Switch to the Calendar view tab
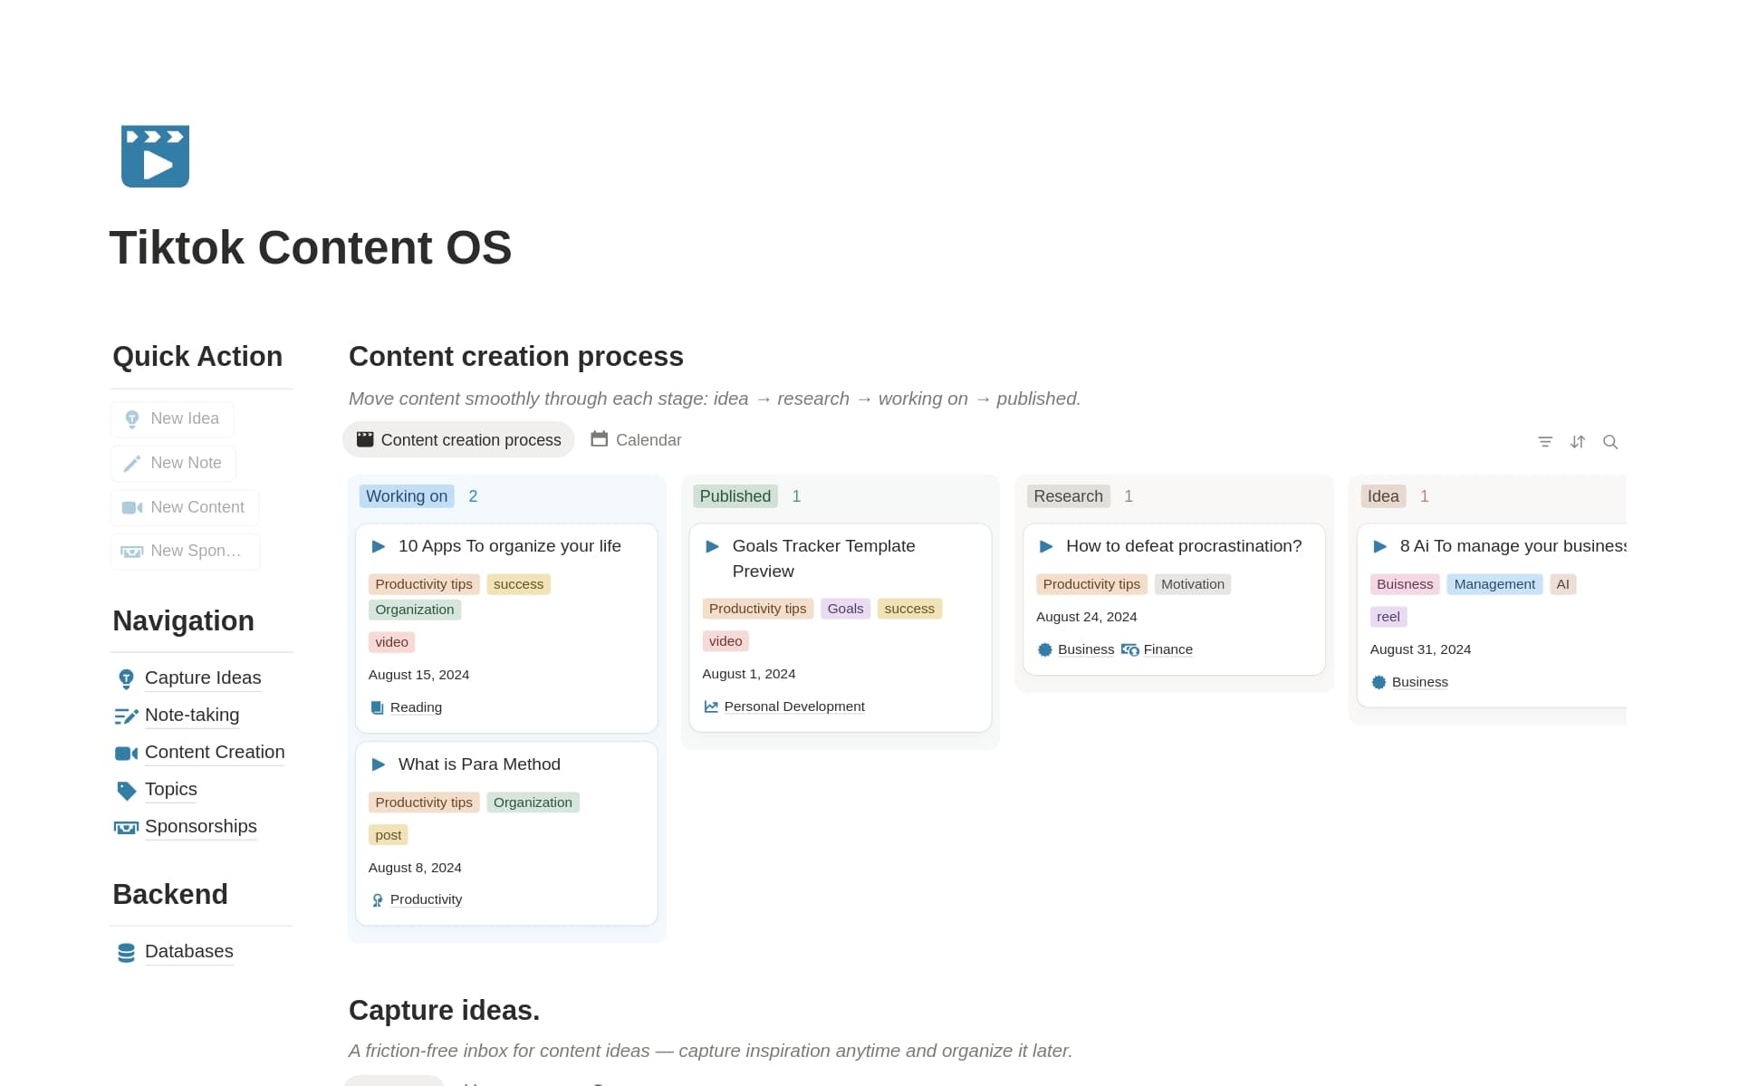The image size is (1739, 1086). [x=636, y=440]
